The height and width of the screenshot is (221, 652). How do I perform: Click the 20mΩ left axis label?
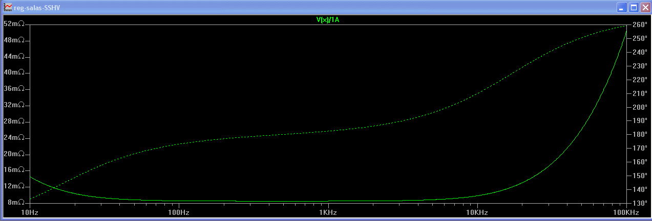[x=13, y=154]
